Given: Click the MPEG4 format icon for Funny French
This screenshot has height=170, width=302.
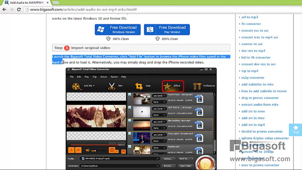Looking at the screenshot, I should point(199,99).
